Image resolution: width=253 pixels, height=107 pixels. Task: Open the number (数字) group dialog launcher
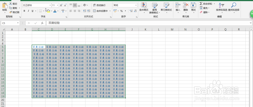click(137, 17)
